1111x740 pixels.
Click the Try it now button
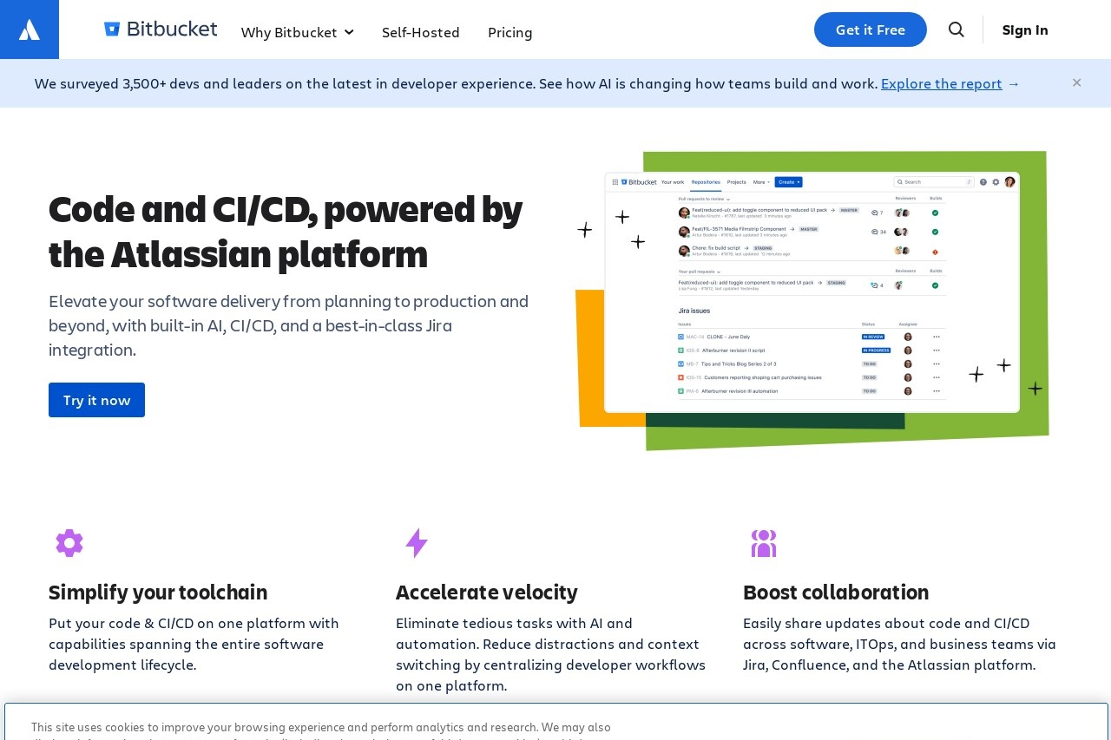[x=96, y=400]
